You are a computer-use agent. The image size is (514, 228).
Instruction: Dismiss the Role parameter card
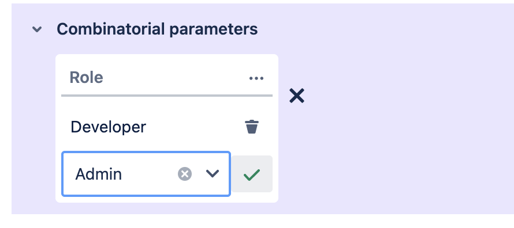point(297,96)
